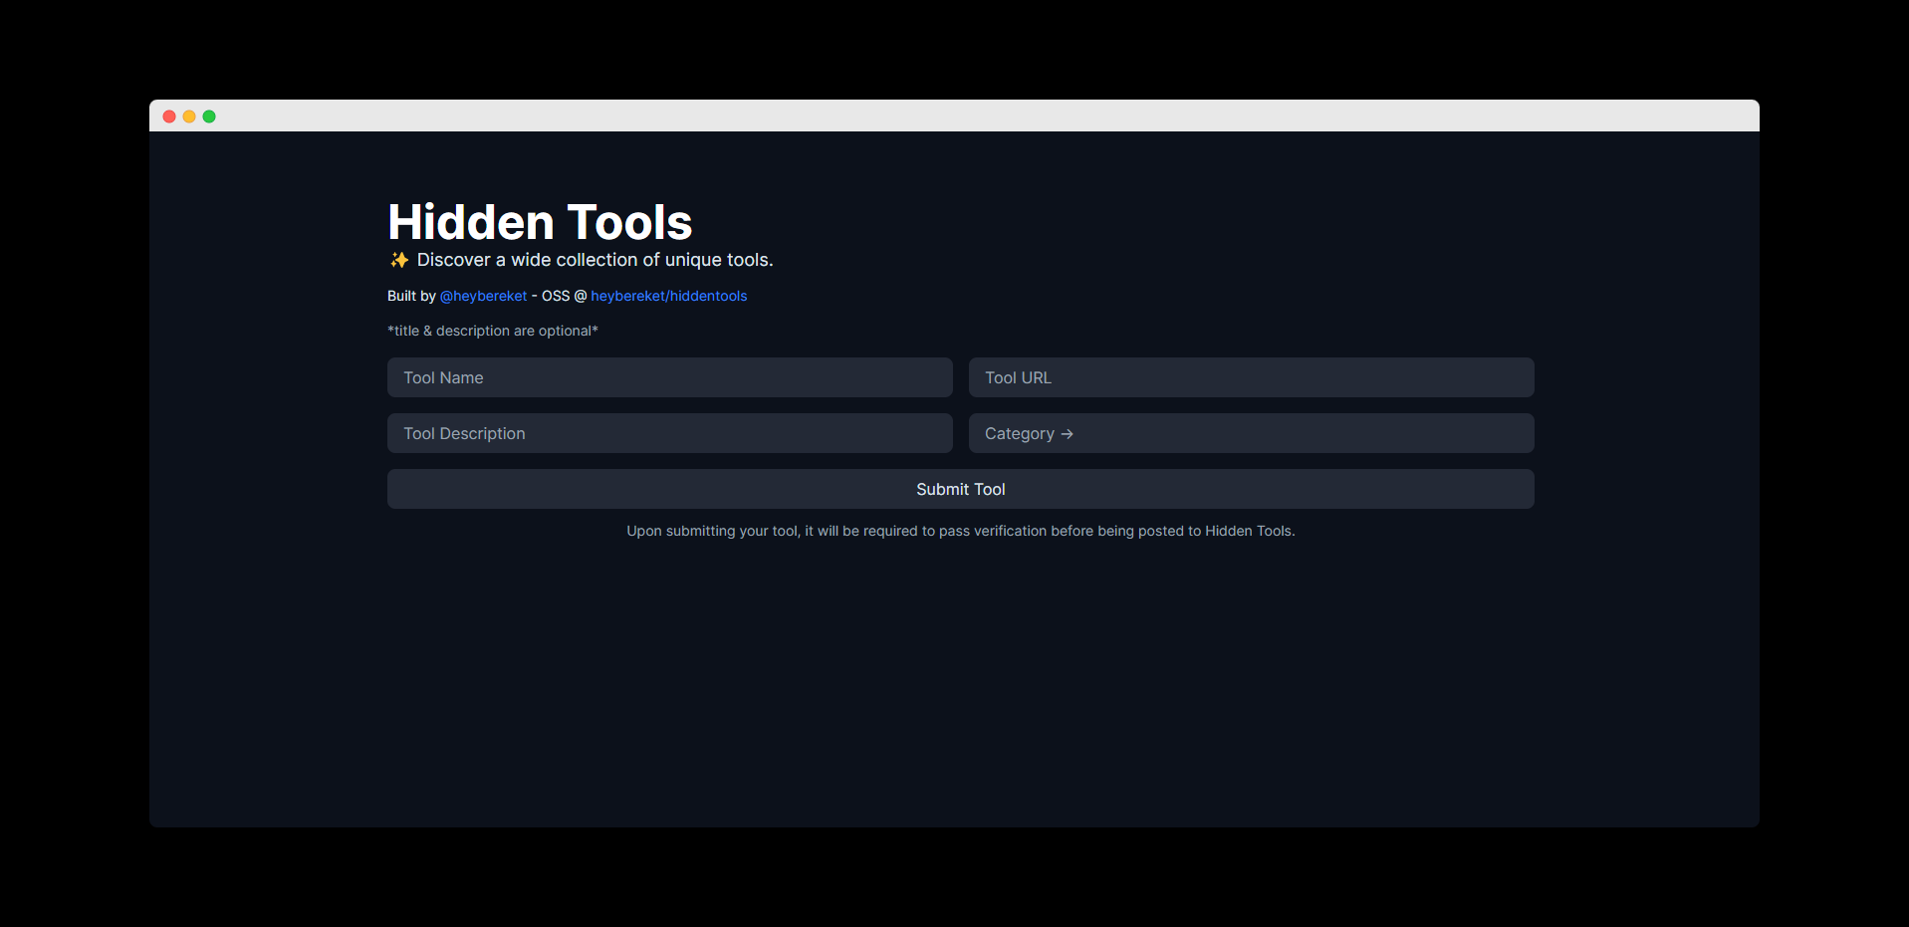The image size is (1909, 927).
Task: Click inside the Tool Description box
Action: tap(668, 433)
